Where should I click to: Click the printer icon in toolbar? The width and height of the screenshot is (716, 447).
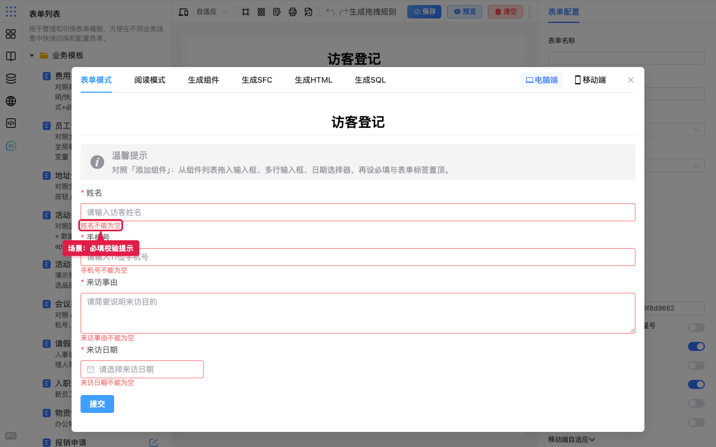point(293,12)
